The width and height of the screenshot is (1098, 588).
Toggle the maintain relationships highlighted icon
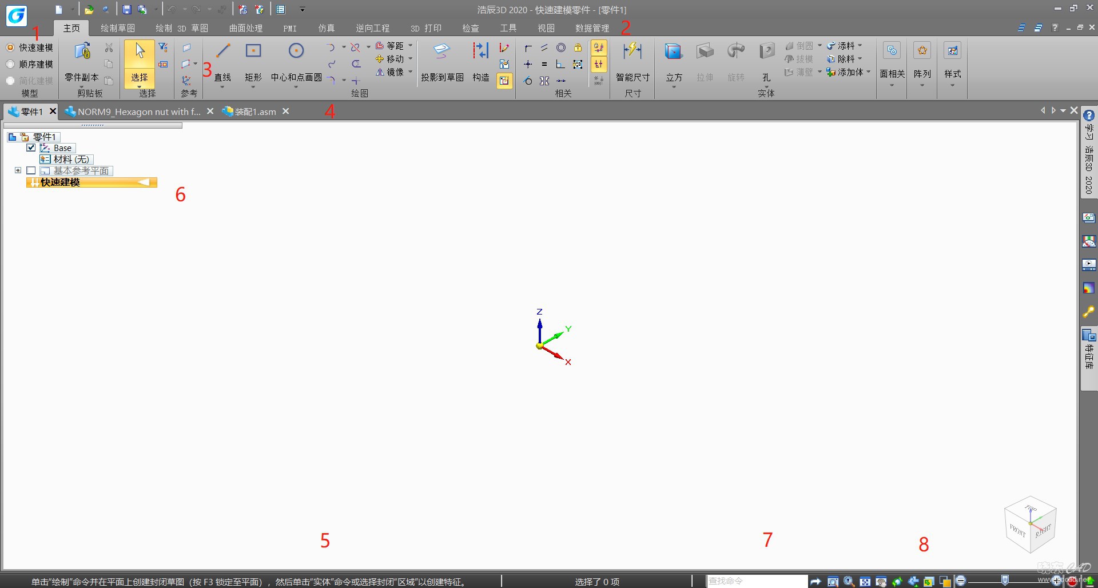599,47
